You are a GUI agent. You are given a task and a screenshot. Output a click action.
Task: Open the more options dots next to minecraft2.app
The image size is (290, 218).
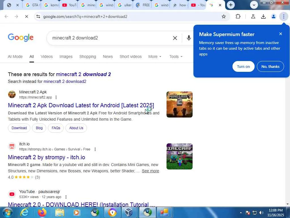[56, 97]
